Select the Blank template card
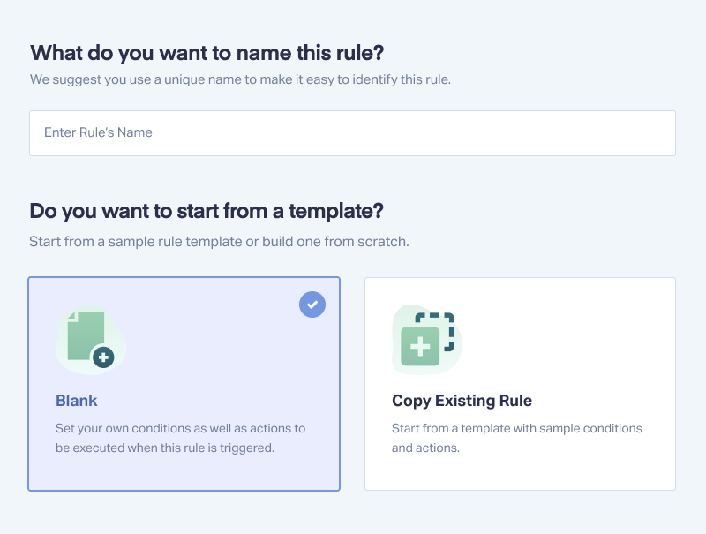 [184, 384]
